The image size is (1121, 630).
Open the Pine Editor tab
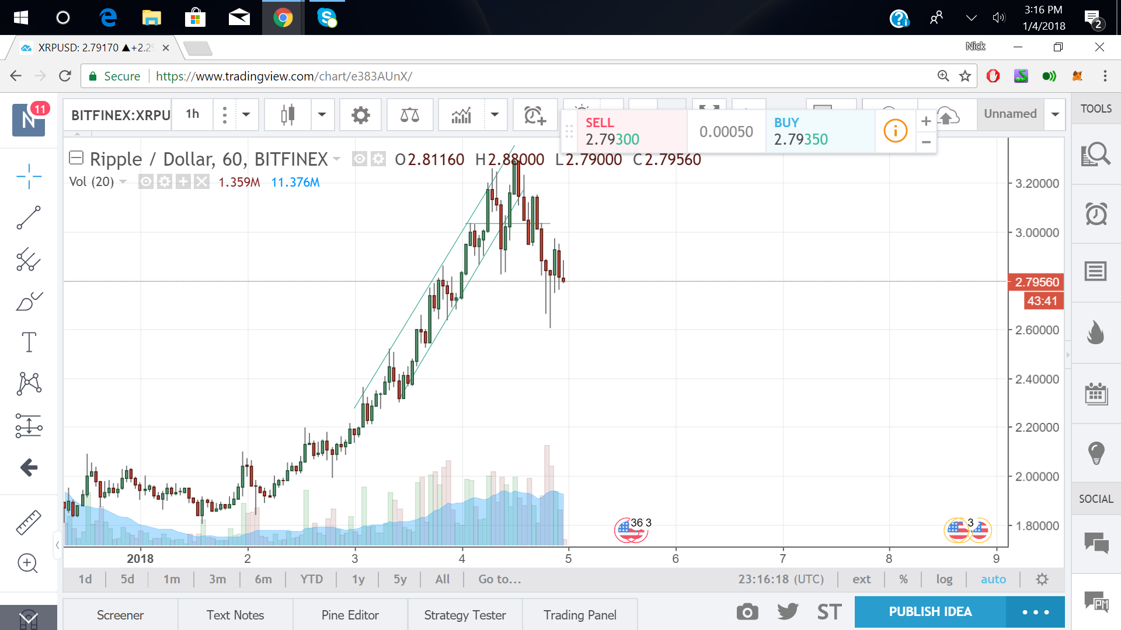[x=350, y=615]
